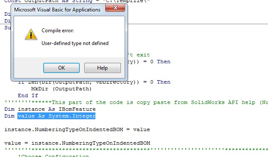Click the SolidWorks API help comment line
This screenshot has height=157, width=268.
pos(136,102)
